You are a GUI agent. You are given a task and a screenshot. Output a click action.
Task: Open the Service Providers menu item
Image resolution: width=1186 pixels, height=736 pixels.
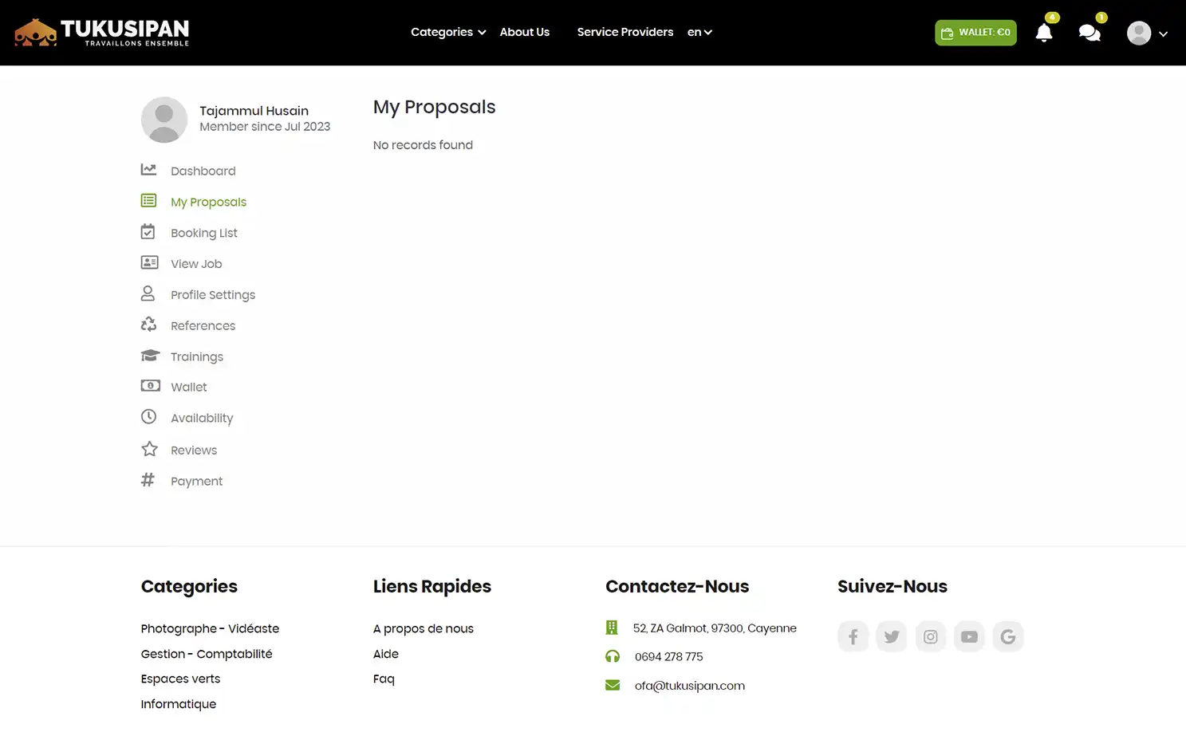point(625,32)
